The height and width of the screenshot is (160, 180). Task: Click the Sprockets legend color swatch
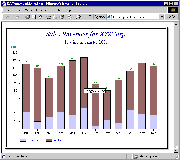click(x=23, y=140)
